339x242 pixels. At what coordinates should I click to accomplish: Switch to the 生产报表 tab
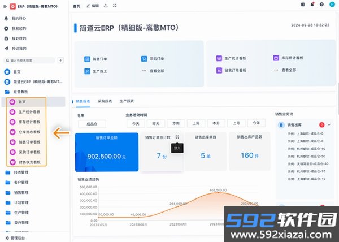[127, 101]
